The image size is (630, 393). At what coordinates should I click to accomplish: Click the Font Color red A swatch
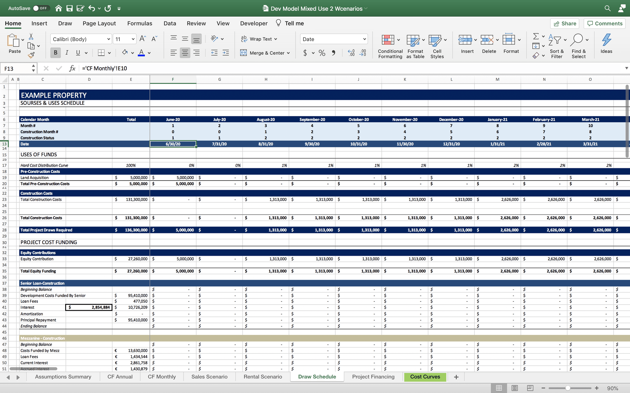point(141,53)
